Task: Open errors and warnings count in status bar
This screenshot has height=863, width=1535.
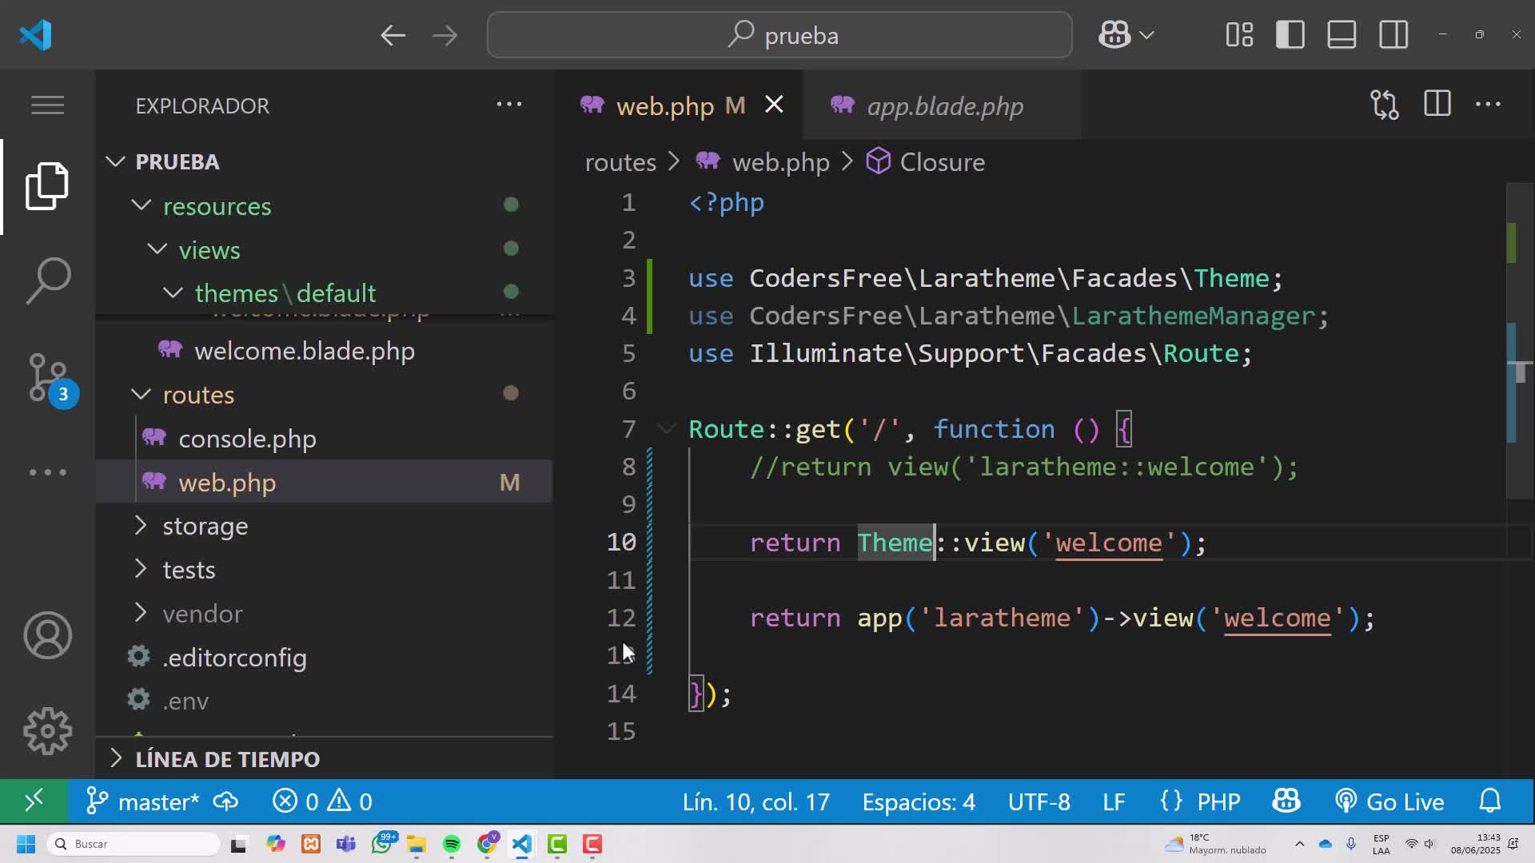Action: (x=322, y=801)
